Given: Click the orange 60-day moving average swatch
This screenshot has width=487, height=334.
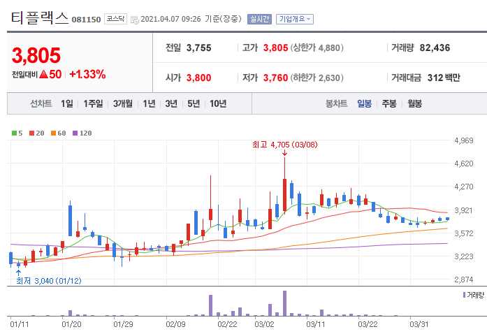Looking at the screenshot, I should point(53,133).
